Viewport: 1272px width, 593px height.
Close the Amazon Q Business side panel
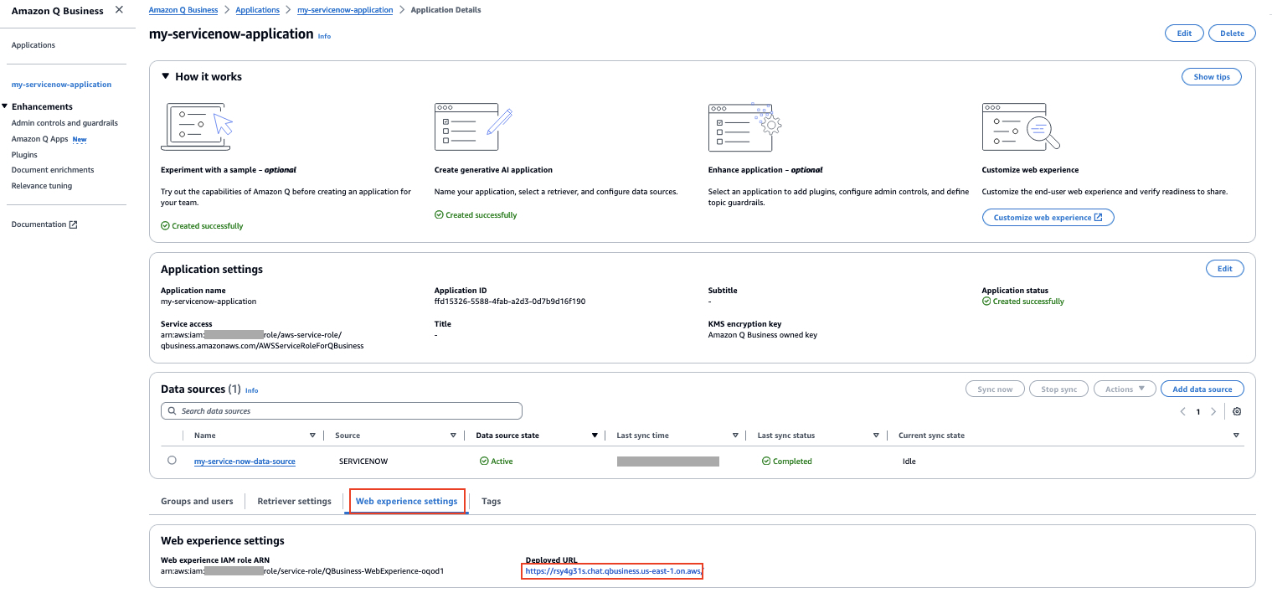[x=119, y=10]
